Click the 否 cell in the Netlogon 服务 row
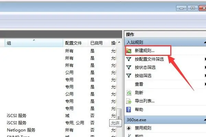Screen dimensions: 206x137 click(92, 130)
